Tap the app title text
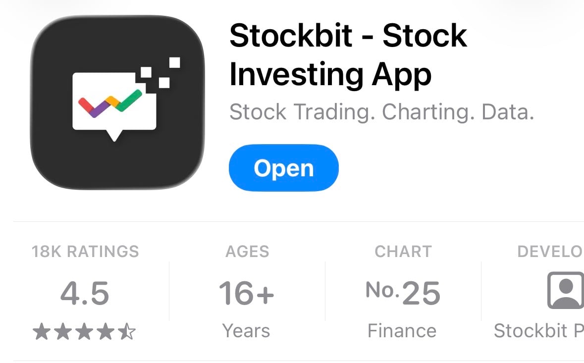 (x=348, y=55)
